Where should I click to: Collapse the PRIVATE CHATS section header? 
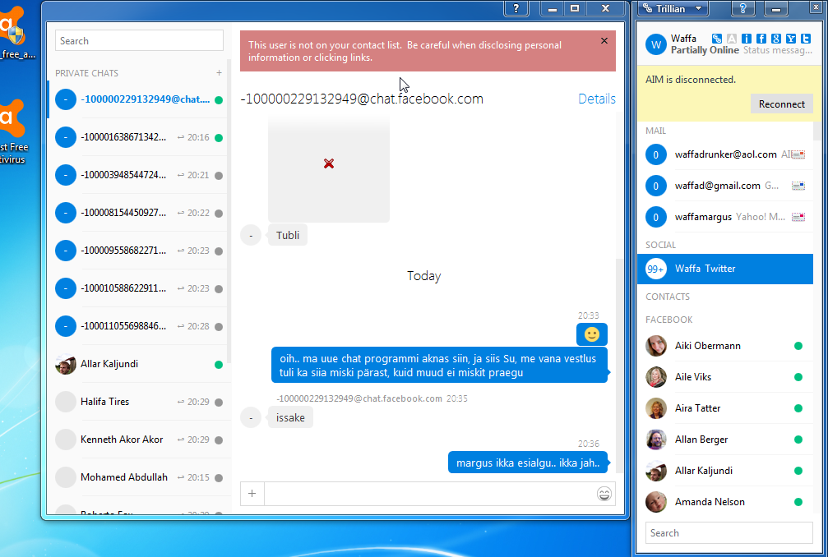[x=86, y=73]
